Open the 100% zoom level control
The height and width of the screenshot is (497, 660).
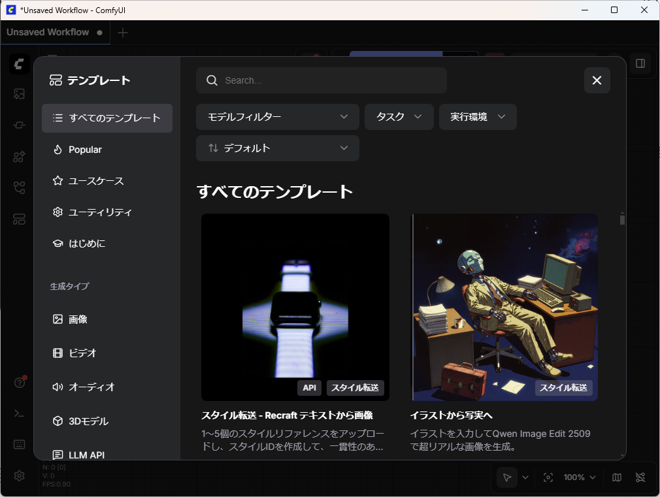[x=580, y=477]
